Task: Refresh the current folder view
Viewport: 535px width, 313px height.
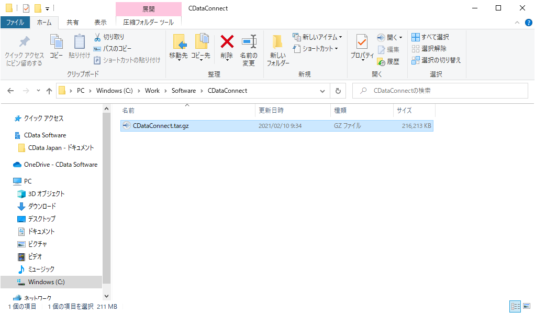Action: coord(338,91)
